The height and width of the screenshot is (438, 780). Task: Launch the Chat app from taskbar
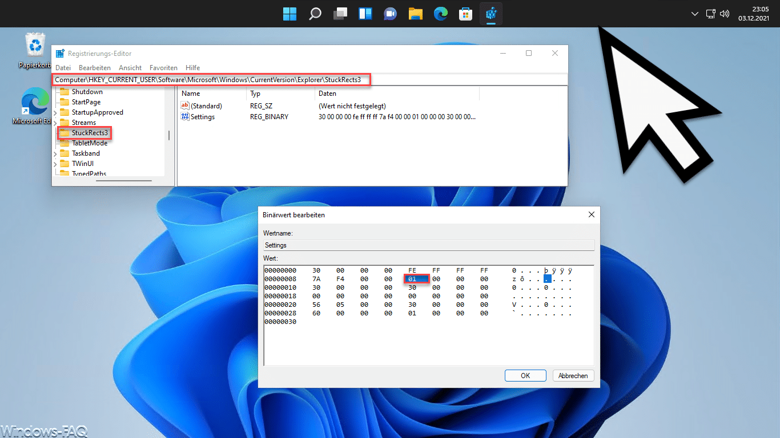tap(391, 13)
